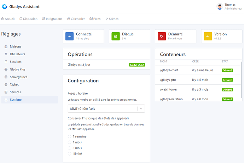Expand the timezone dropdown chevron
The height and width of the screenshot is (163, 244).
[x=141, y=109]
